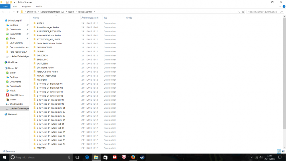Expand the ribbon with the chevron
This screenshot has height=161, width=286.
[280, 6]
